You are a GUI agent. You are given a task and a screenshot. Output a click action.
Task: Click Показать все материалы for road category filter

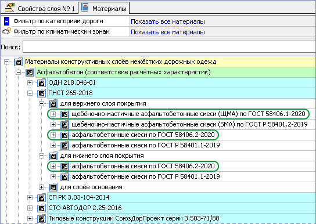coord(168,21)
